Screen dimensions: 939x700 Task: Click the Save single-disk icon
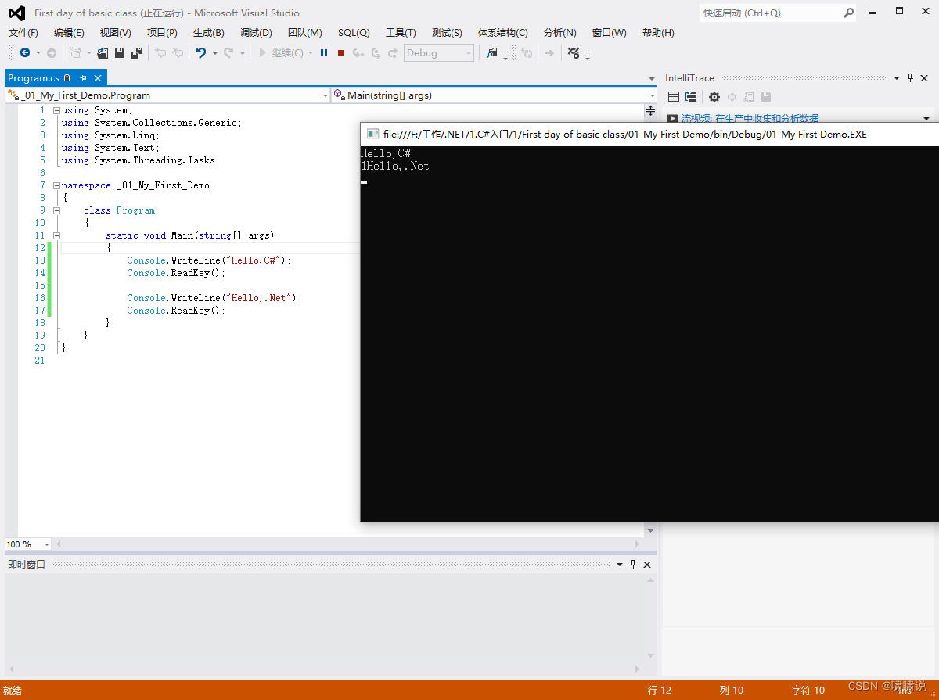(120, 52)
